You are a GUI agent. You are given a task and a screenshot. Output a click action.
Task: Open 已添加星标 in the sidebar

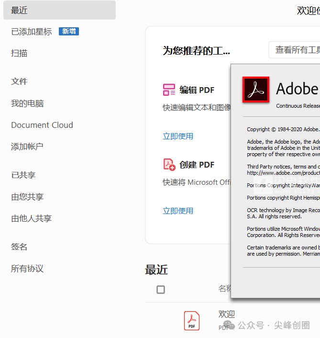pos(32,32)
